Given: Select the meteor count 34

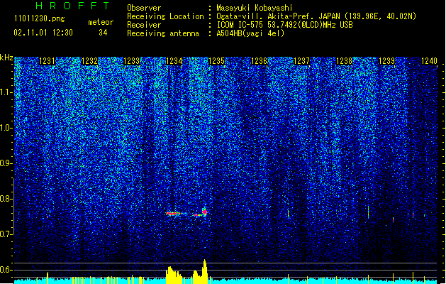Looking at the screenshot, I should (x=103, y=33).
